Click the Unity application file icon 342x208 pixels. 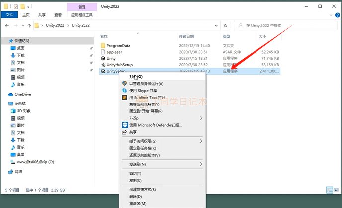tap(103, 58)
